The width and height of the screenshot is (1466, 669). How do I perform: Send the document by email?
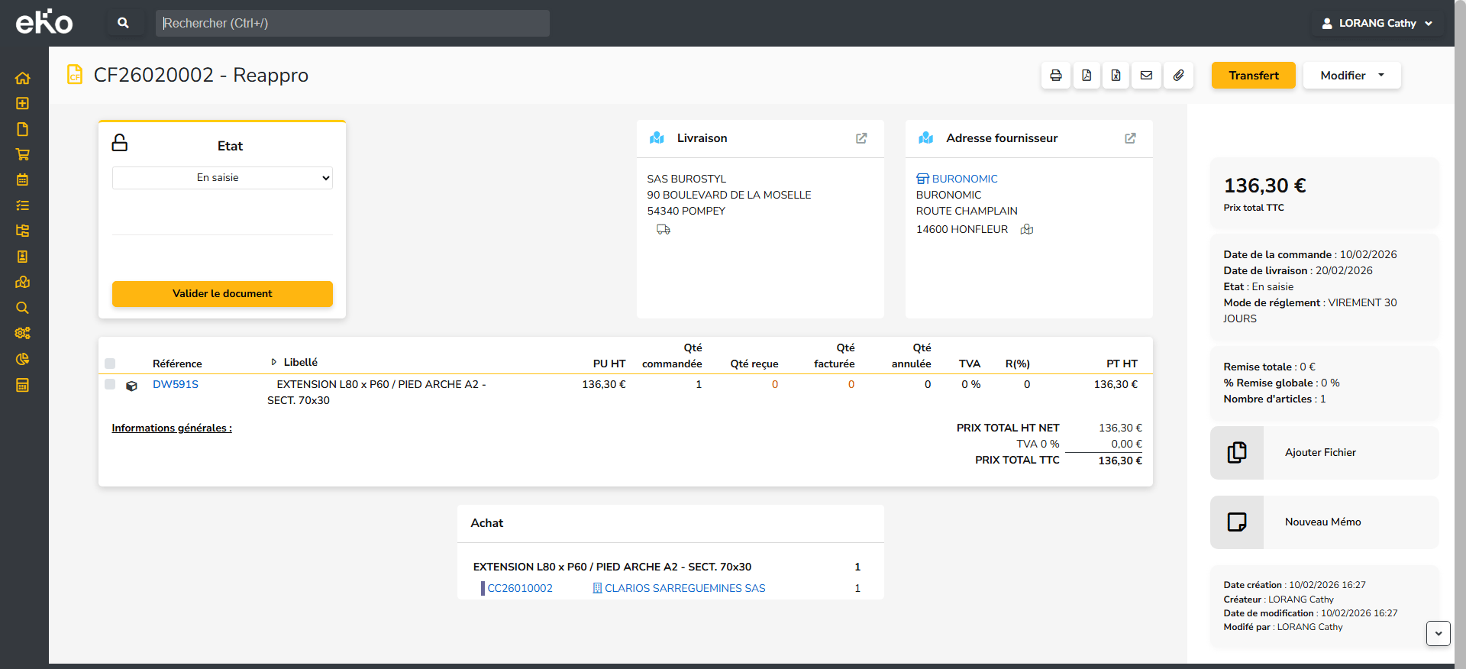click(1147, 76)
